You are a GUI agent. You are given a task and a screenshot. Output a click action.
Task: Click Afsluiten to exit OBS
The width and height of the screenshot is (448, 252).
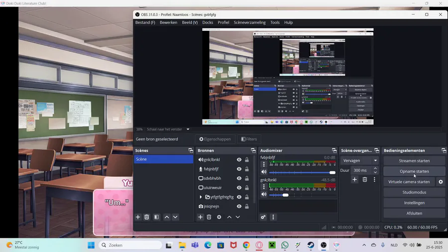coord(414,214)
